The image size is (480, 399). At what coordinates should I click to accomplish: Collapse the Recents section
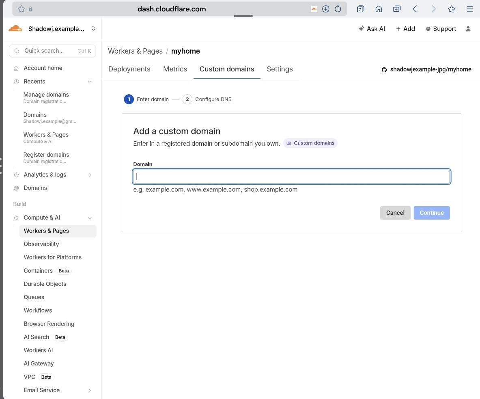point(90,82)
